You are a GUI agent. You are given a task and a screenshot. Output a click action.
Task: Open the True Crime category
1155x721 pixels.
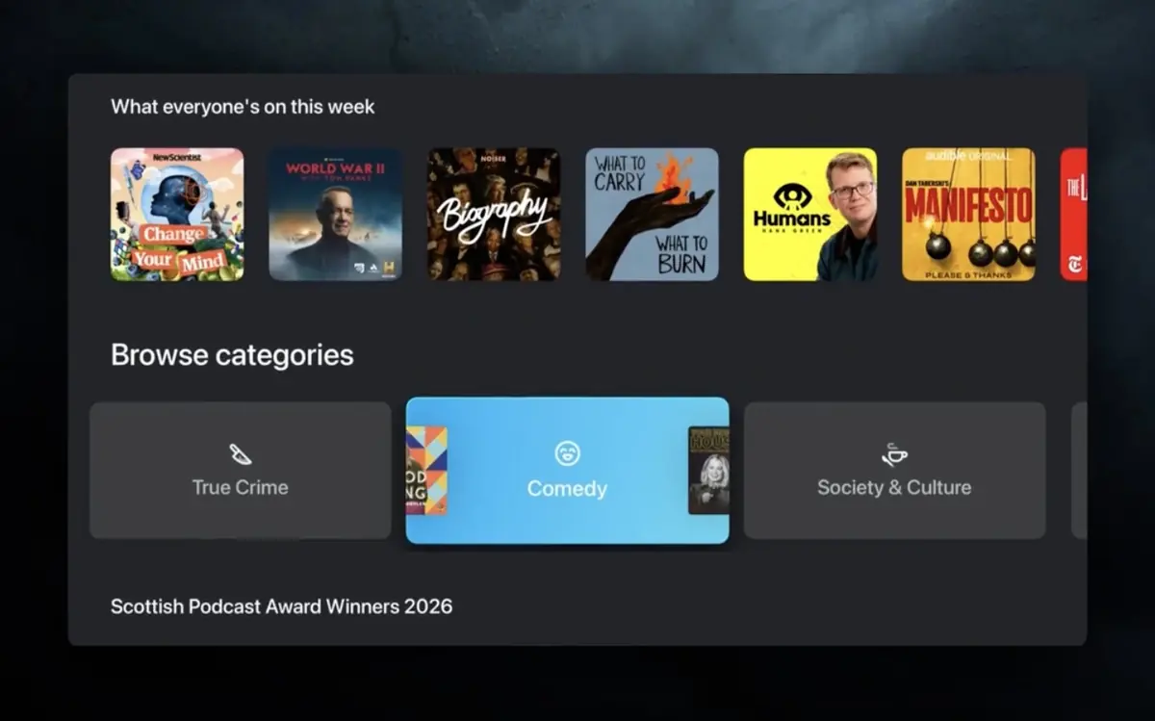(241, 471)
